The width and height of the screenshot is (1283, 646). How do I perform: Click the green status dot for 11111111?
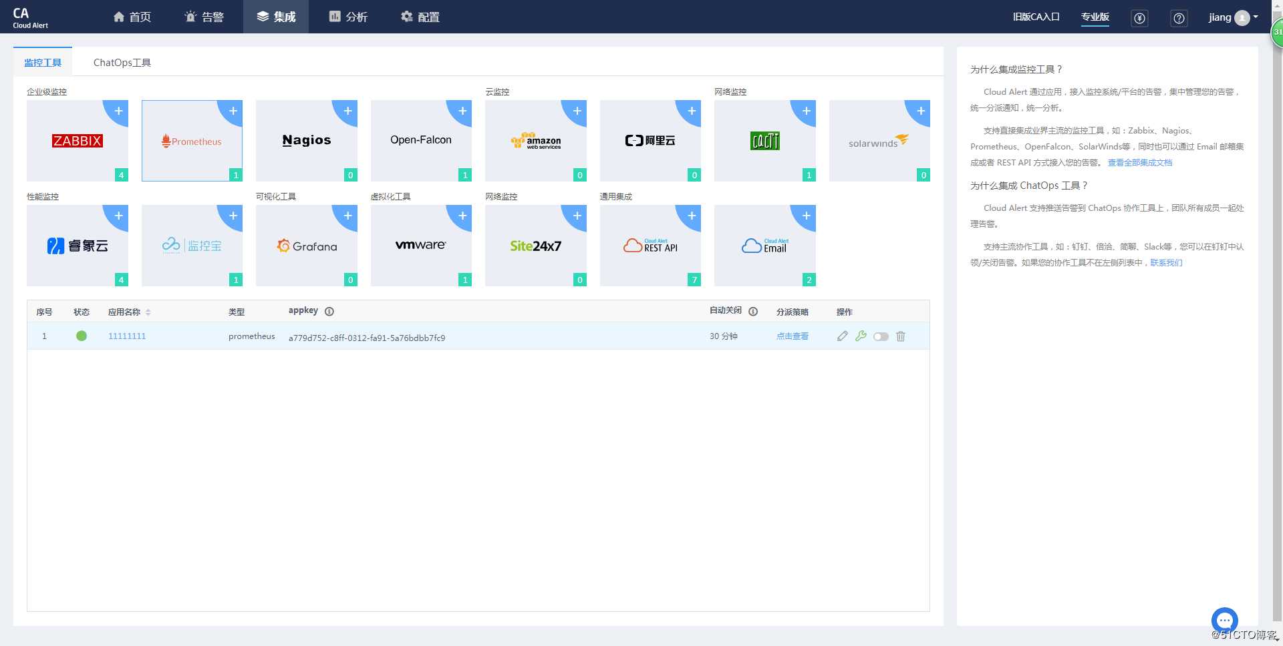coord(82,336)
